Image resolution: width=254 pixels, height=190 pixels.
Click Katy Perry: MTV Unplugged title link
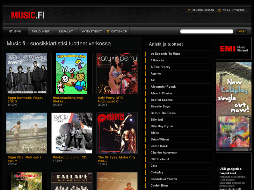[x=111, y=99]
